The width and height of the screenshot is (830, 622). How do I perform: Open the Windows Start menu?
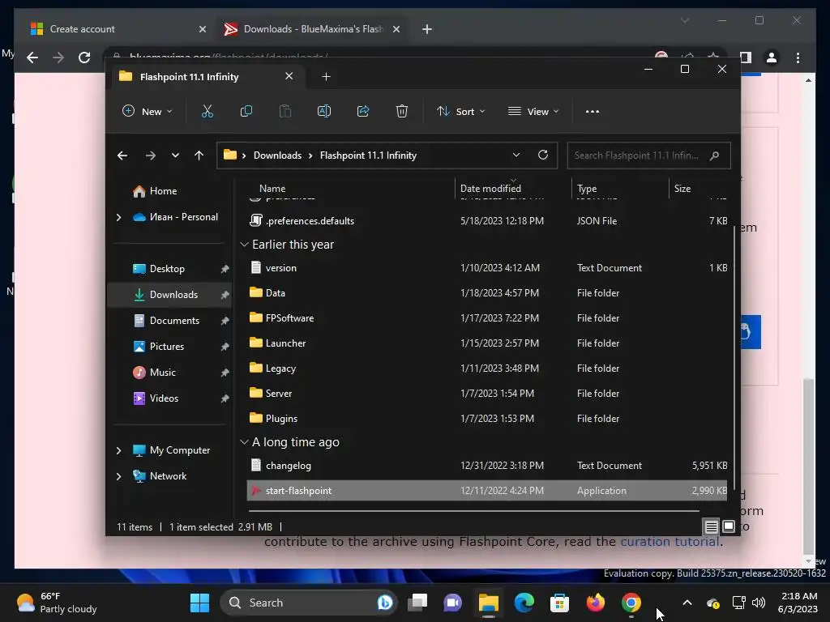(x=199, y=603)
